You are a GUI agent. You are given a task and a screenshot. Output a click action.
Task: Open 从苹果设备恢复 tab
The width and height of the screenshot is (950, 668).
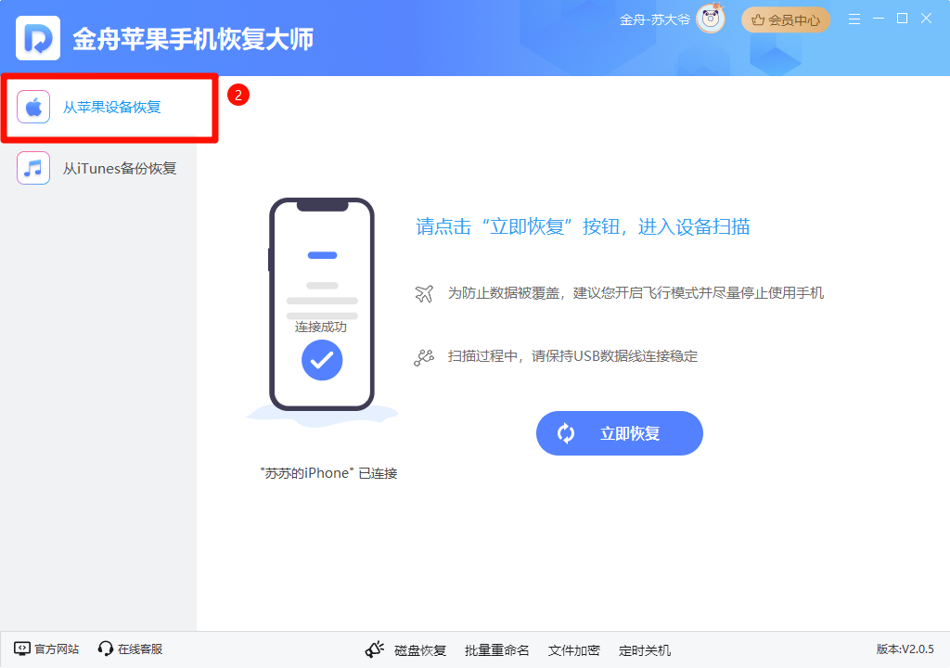point(109,108)
